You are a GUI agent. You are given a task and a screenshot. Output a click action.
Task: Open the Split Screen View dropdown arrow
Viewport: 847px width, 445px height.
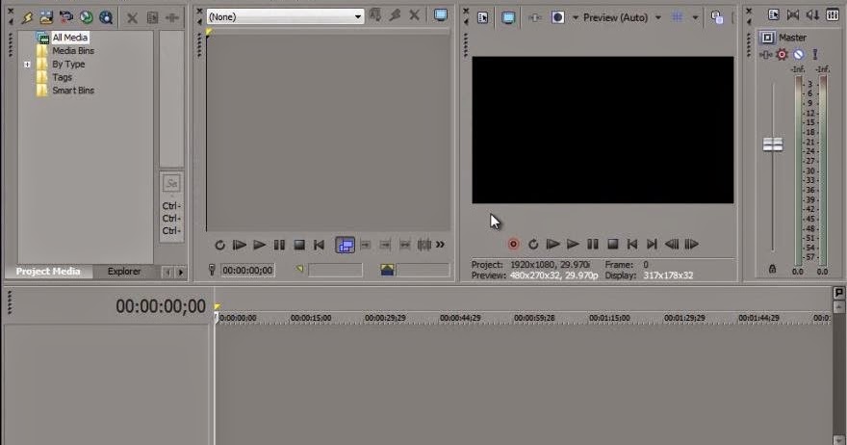[x=576, y=18]
